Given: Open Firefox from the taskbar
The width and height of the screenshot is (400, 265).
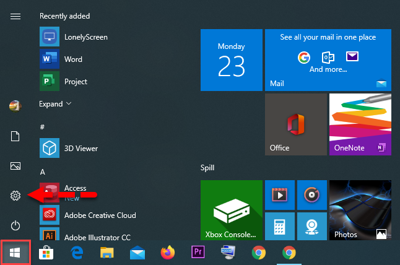Looking at the screenshot, I should click(x=168, y=253).
